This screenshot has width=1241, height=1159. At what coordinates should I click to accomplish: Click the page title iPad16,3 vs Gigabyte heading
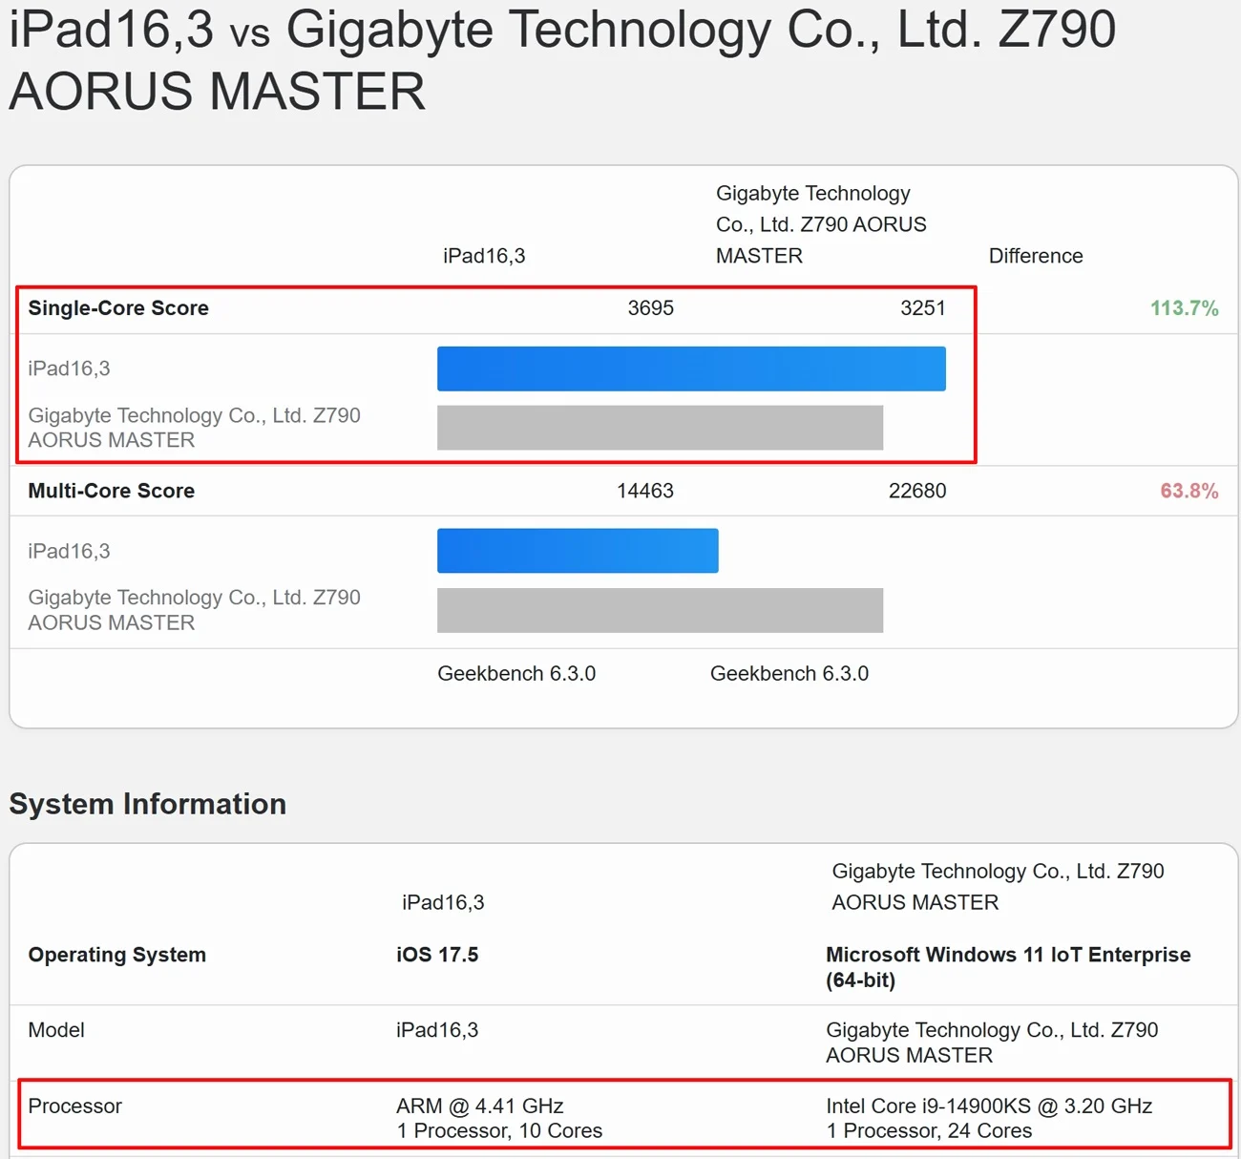[x=562, y=60]
